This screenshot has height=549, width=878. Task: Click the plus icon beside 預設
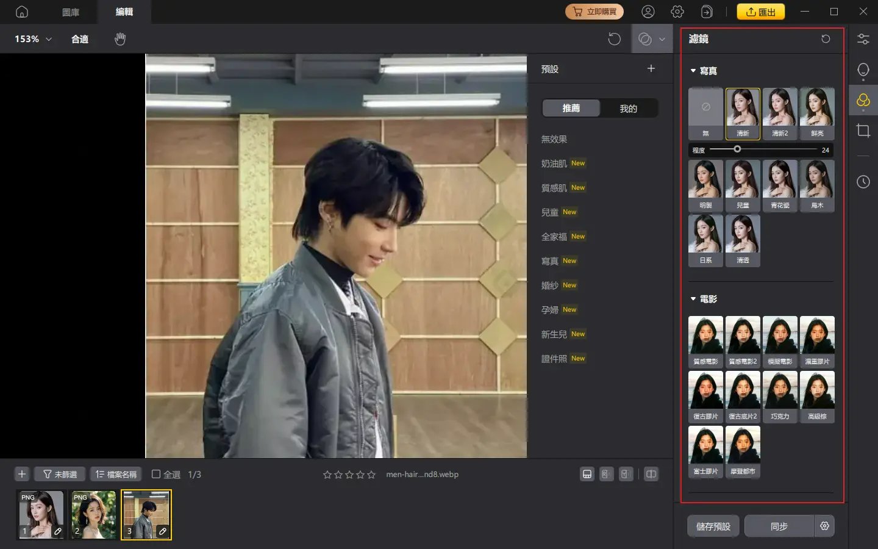[x=651, y=69]
